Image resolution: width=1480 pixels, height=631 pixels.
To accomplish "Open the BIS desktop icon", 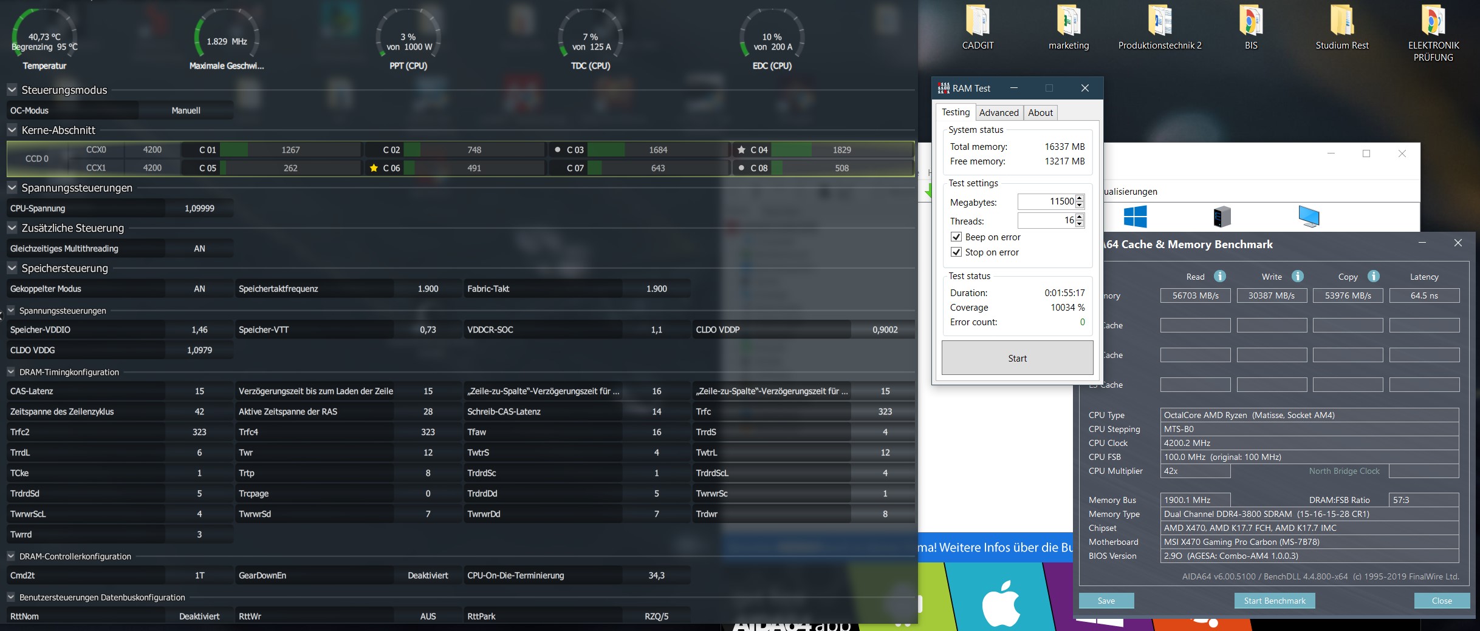I will [1251, 20].
